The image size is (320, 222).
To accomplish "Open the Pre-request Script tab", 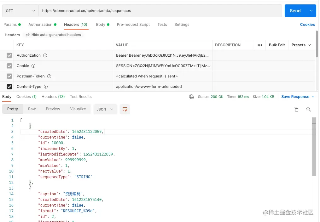I will click(133, 25).
